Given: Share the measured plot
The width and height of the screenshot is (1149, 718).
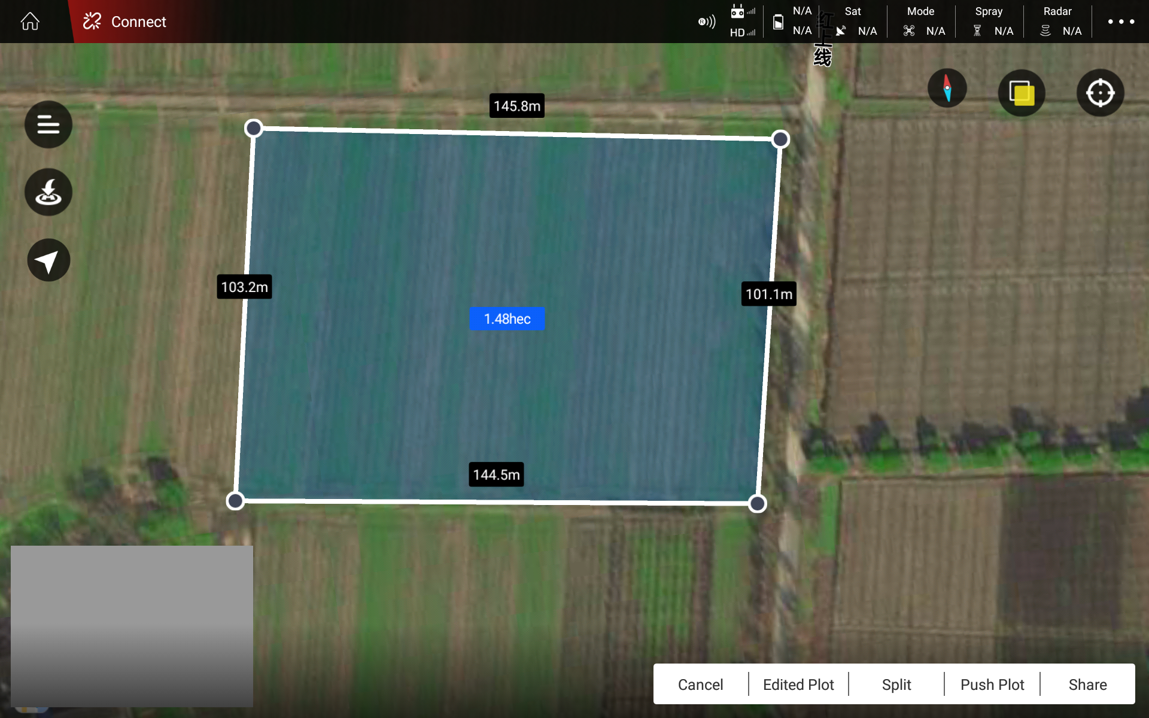Looking at the screenshot, I should pyautogui.click(x=1088, y=684).
